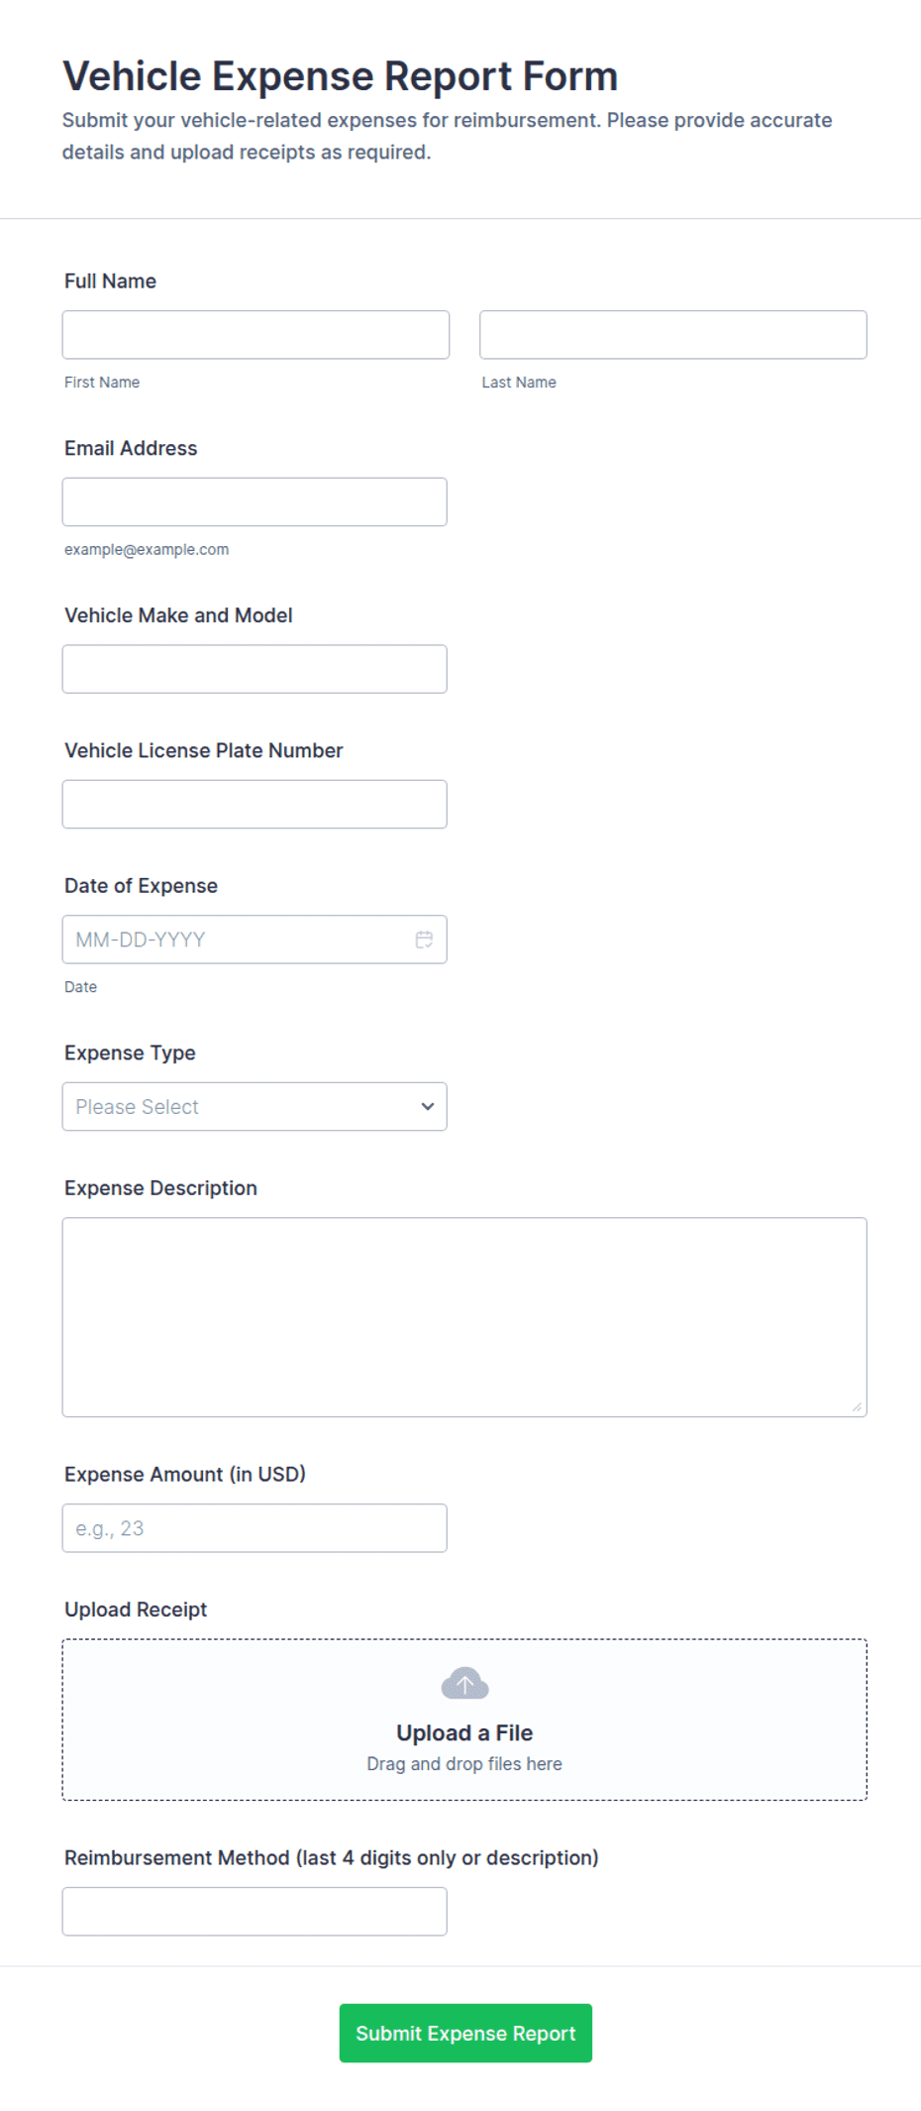This screenshot has width=921, height=2111.
Task: Focus the Expense Amount field
Action: pyautogui.click(x=255, y=1528)
